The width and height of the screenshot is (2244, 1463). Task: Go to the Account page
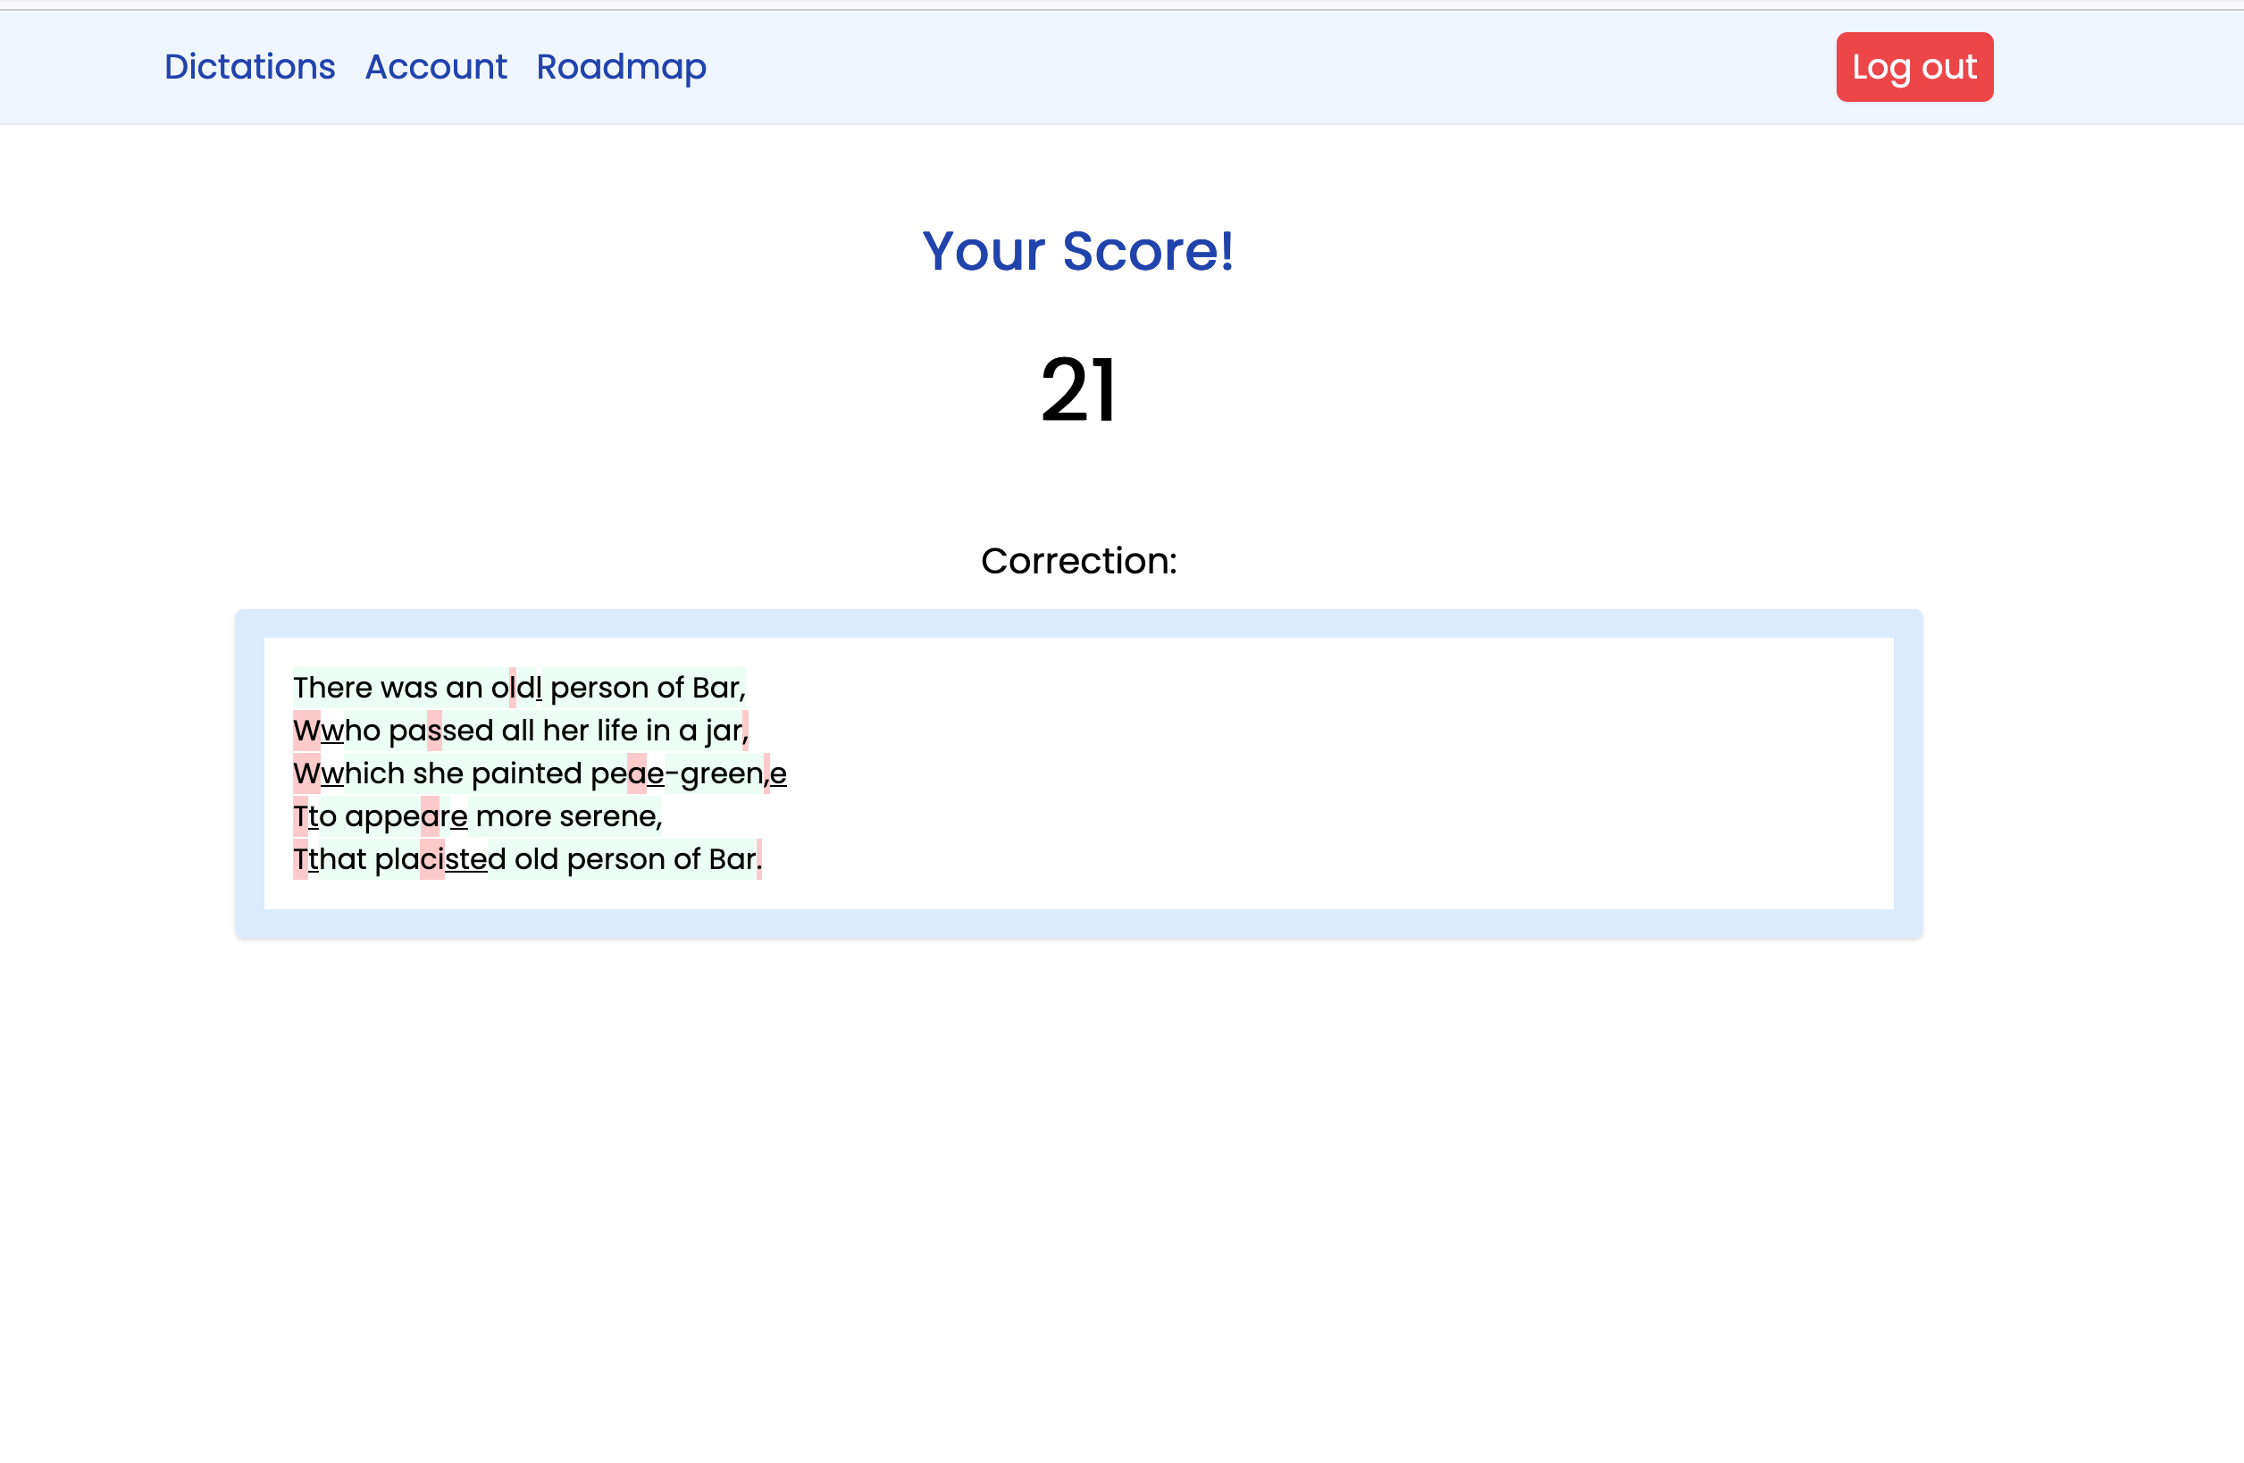coord(436,67)
